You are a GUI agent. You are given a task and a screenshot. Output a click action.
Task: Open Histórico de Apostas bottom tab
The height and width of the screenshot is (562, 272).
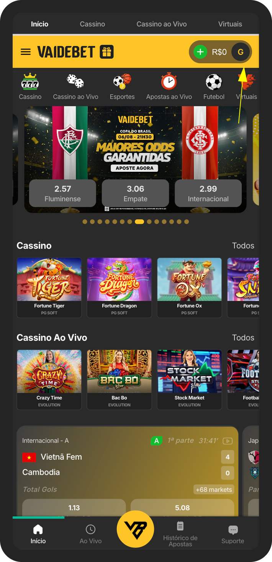tap(180, 534)
